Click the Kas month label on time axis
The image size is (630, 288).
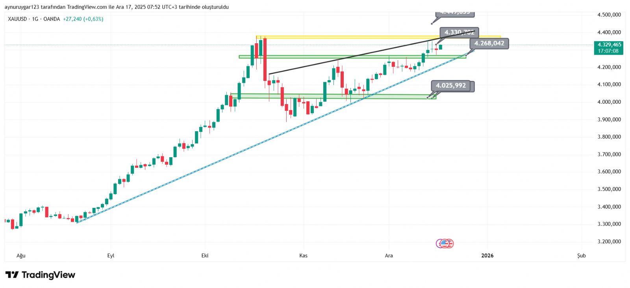(x=303, y=255)
